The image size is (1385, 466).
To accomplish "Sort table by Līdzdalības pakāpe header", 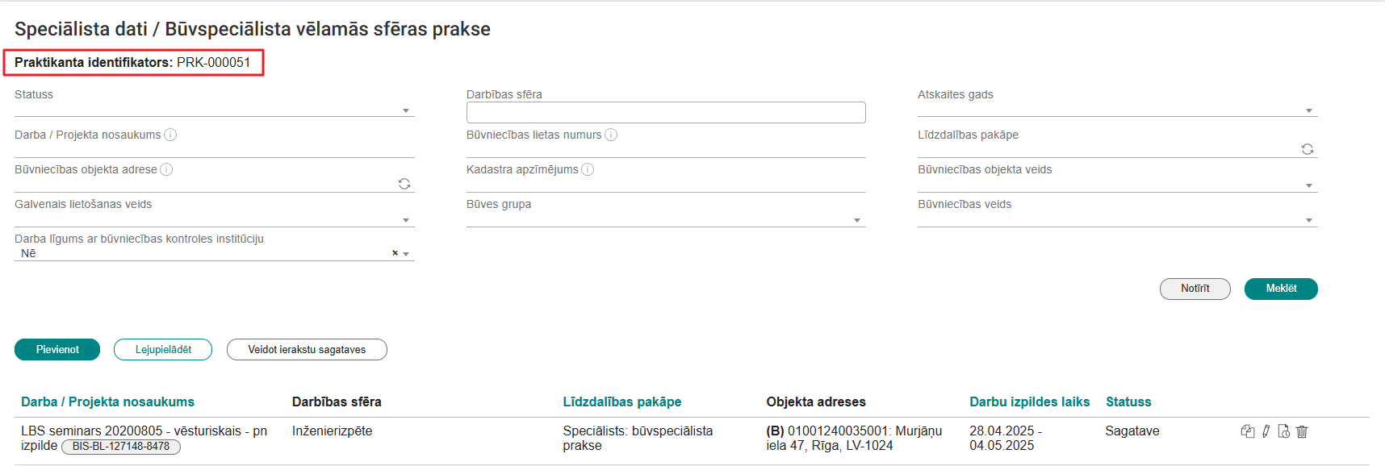I will 621,402.
